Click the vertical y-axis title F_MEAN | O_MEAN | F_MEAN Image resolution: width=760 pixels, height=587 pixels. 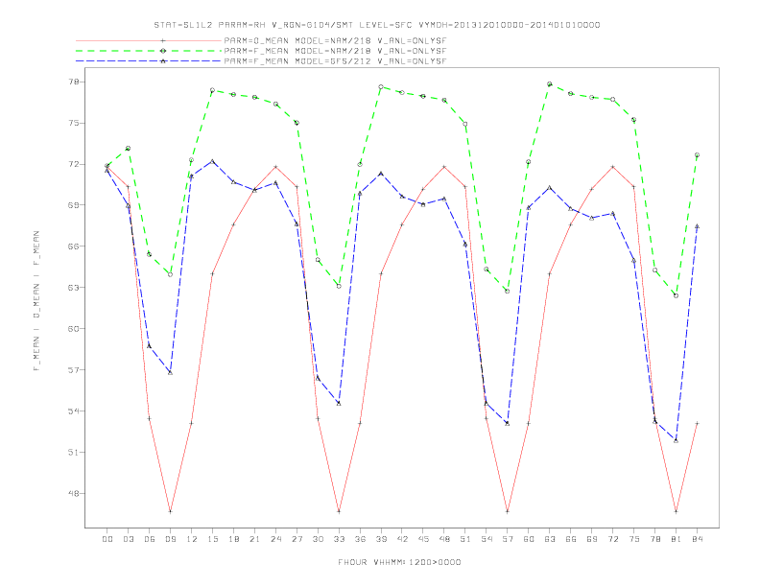36,301
